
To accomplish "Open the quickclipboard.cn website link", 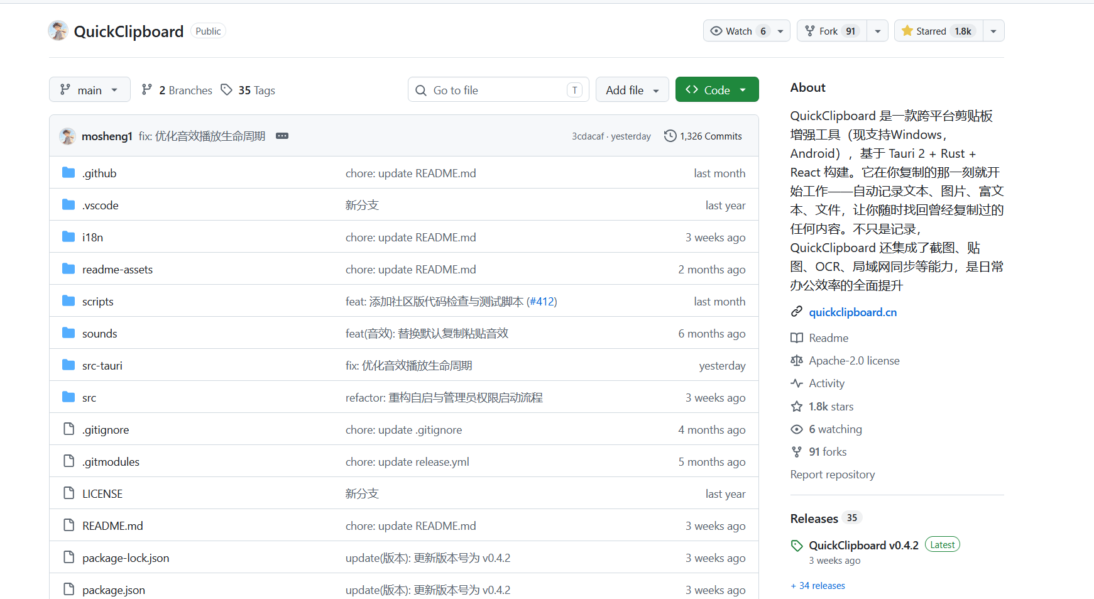I will (x=853, y=312).
